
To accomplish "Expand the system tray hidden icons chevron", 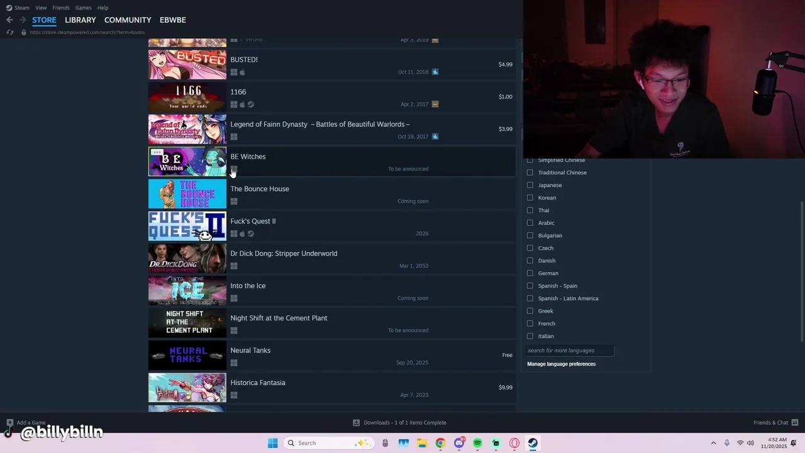I will [x=713, y=443].
